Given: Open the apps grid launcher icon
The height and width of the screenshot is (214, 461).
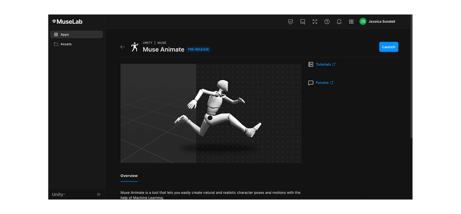Looking at the screenshot, I should pos(351,22).
